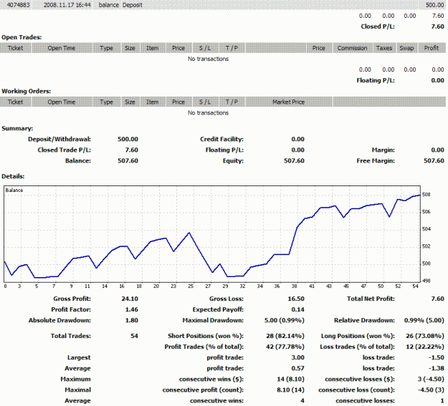Click Relative Drawdown value 0.99% (5.00)
This screenshot has width=448, height=406.
tap(424, 321)
